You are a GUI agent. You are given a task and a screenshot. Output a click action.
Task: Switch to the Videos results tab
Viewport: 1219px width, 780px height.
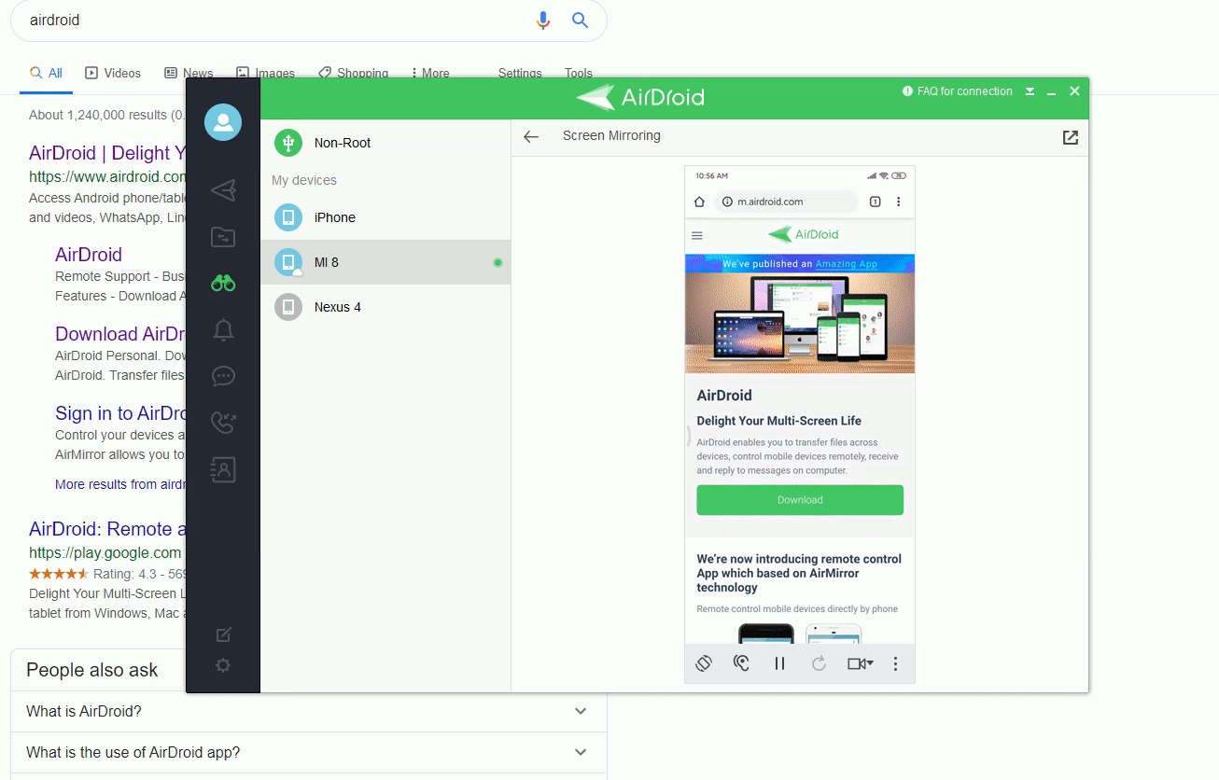(x=113, y=73)
